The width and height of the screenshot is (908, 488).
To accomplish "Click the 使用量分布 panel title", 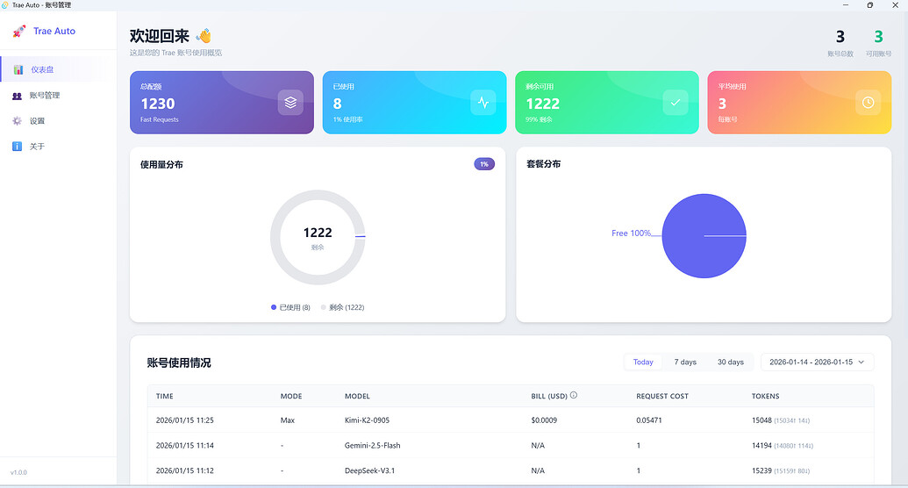I will click(x=161, y=165).
